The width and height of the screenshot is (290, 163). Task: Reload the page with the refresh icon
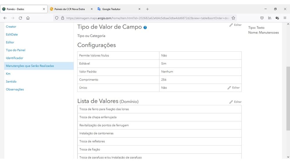[x=20, y=18]
